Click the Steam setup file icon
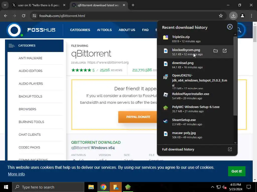 pyautogui.click(x=166, y=121)
